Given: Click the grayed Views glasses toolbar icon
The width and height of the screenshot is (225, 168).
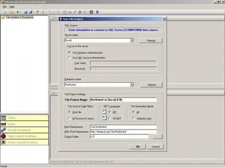Looking at the screenshot, I should click(x=70, y=12).
